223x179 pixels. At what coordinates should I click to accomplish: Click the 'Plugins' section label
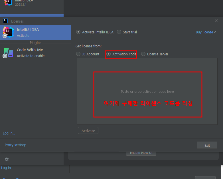coord(35,43)
